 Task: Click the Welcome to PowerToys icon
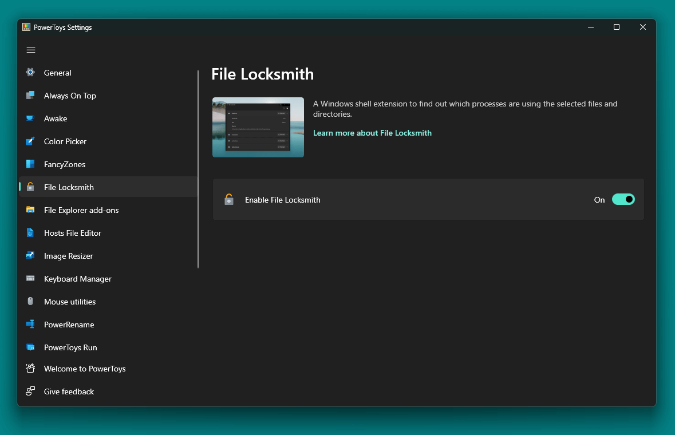(30, 368)
